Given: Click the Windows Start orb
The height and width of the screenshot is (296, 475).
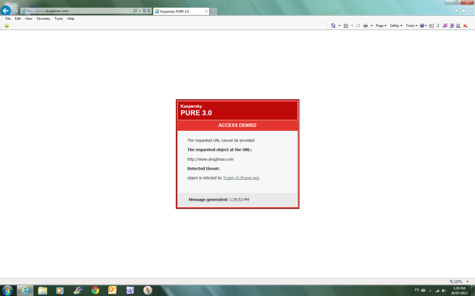Looking at the screenshot, I should pyautogui.click(x=7, y=290).
